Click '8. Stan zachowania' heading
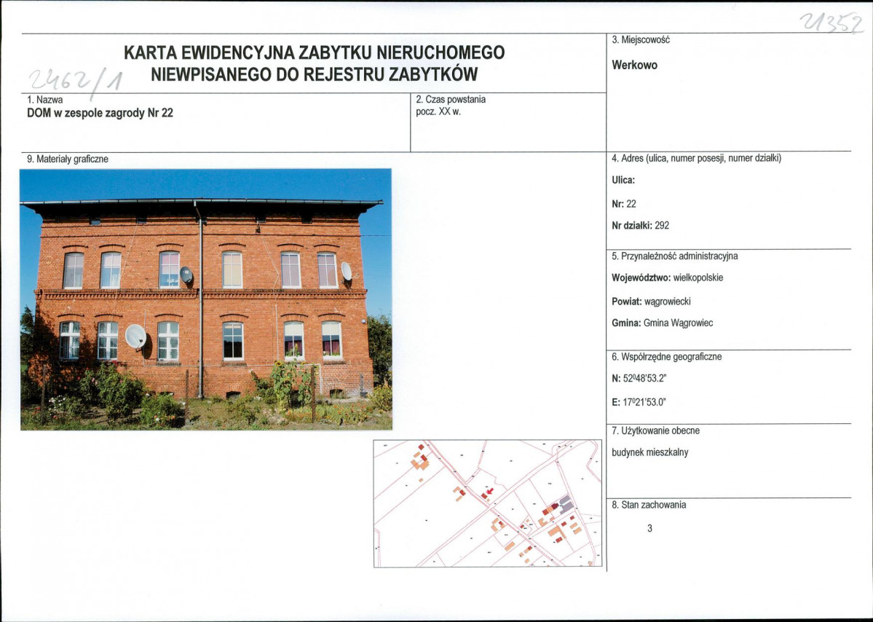Image resolution: width=873 pixels, height=622 pixels. click(x=649, y=505)
